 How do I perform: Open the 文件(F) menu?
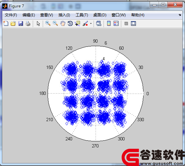(11, 15)
